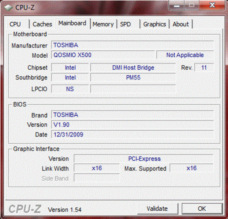
Task: Select the BIOS date 12/31/2009 field
Action: pyautogui.click(x=132, y=134)
